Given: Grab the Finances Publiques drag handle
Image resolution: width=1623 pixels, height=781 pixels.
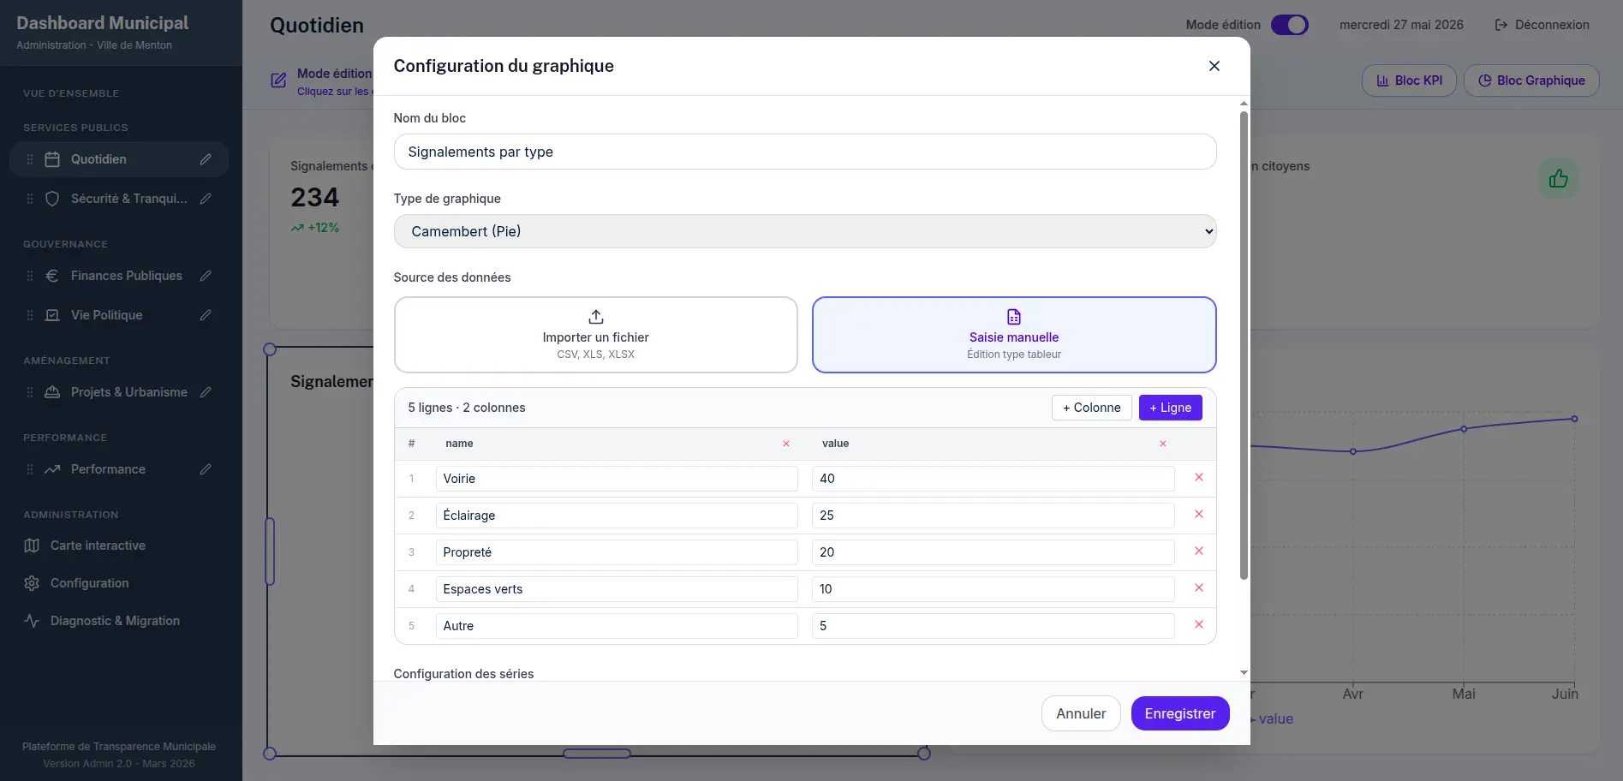Looking at the screenshot, I should [30, 276].
